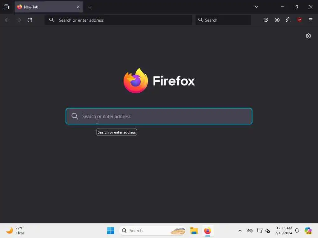Open File Explorer from taskbar
Image resolution: width=318 pixels, height=238 pixels.
pos(194,231)
